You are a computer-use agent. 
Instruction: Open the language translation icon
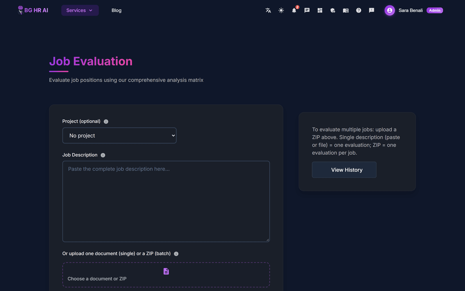[268, 10]
